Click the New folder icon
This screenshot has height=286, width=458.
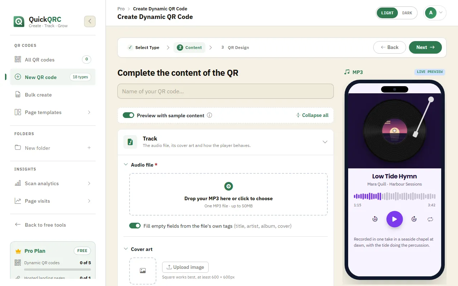(x=18, y=148)
